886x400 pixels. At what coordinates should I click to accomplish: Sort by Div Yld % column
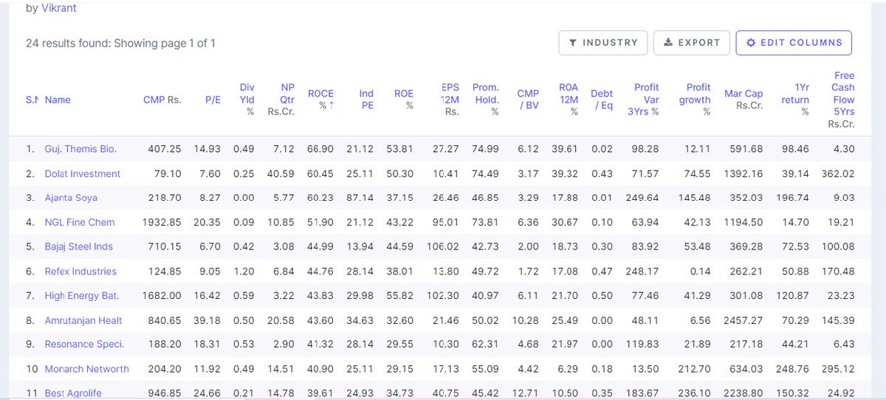[x=247, y=100]
